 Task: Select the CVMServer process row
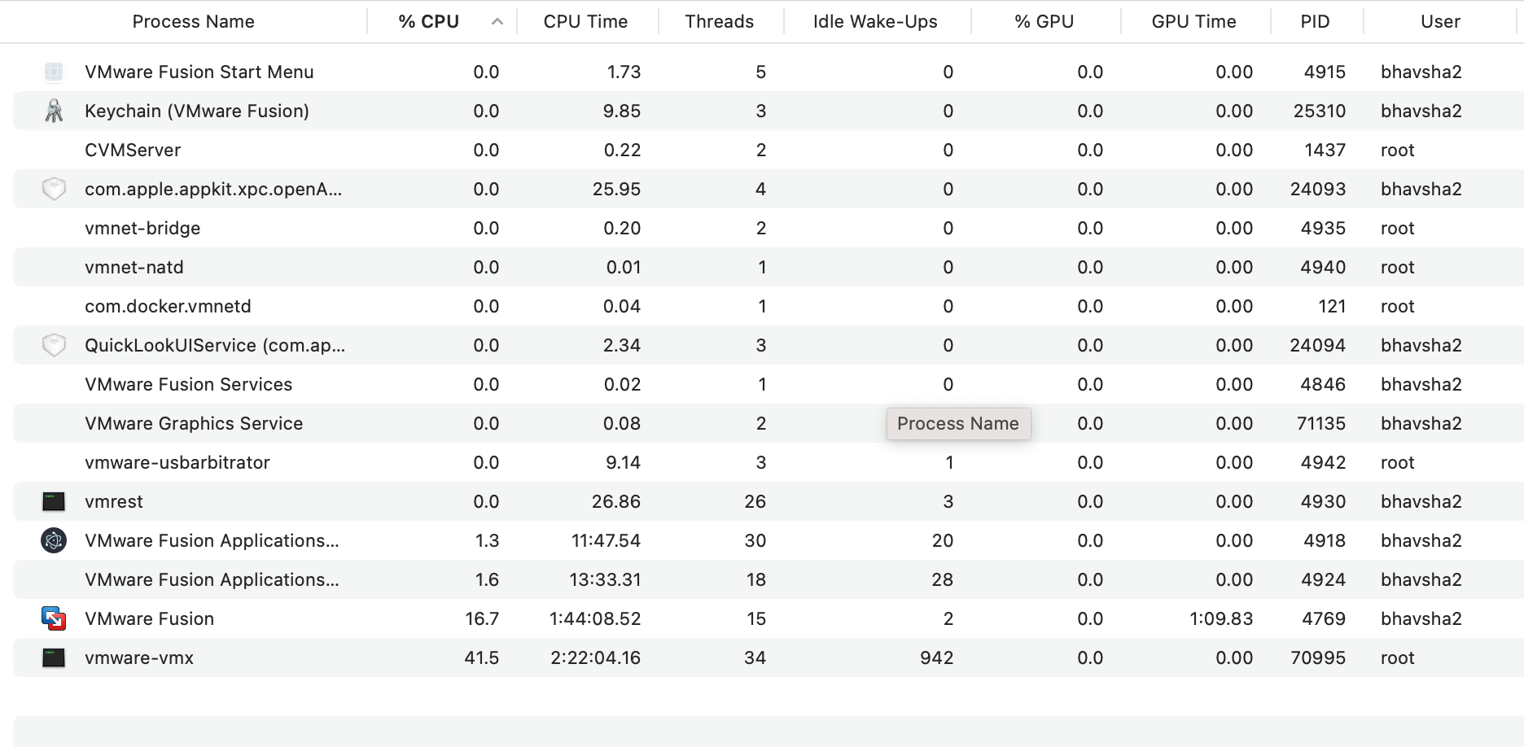pyautogui.click(x=133, y=151)
